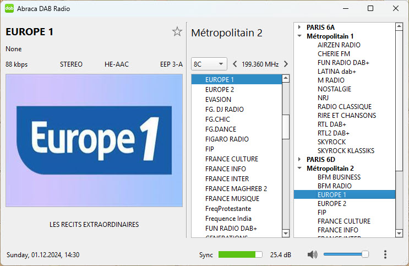Select FRANCE INFO under Métropolitain 2 tree
Viewport: 409px width, 266px height.
coord(338,230)
